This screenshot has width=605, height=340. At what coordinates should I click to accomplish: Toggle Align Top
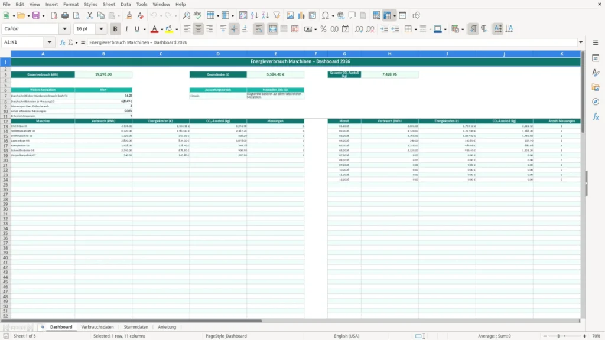click(223, 29)
